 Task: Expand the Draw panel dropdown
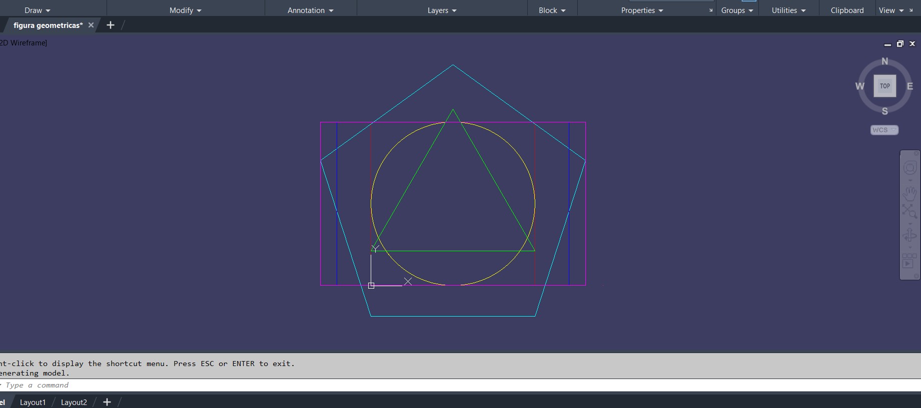pyautogui.click(x=38, y=10)
